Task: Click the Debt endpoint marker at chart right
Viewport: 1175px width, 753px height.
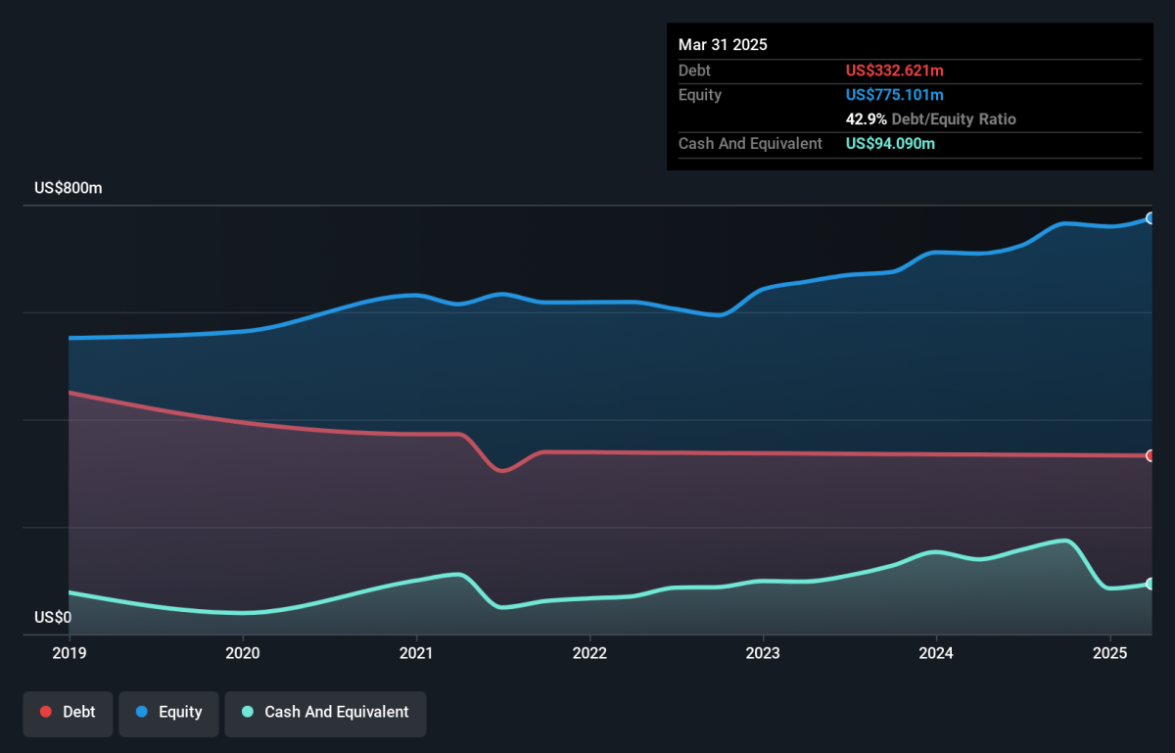Action: (x=1151, y=455)
